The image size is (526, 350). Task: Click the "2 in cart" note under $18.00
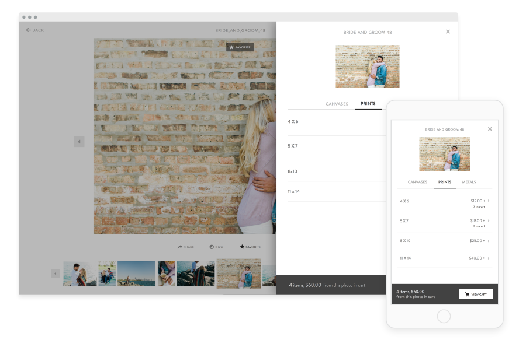(x=479, y=226)
